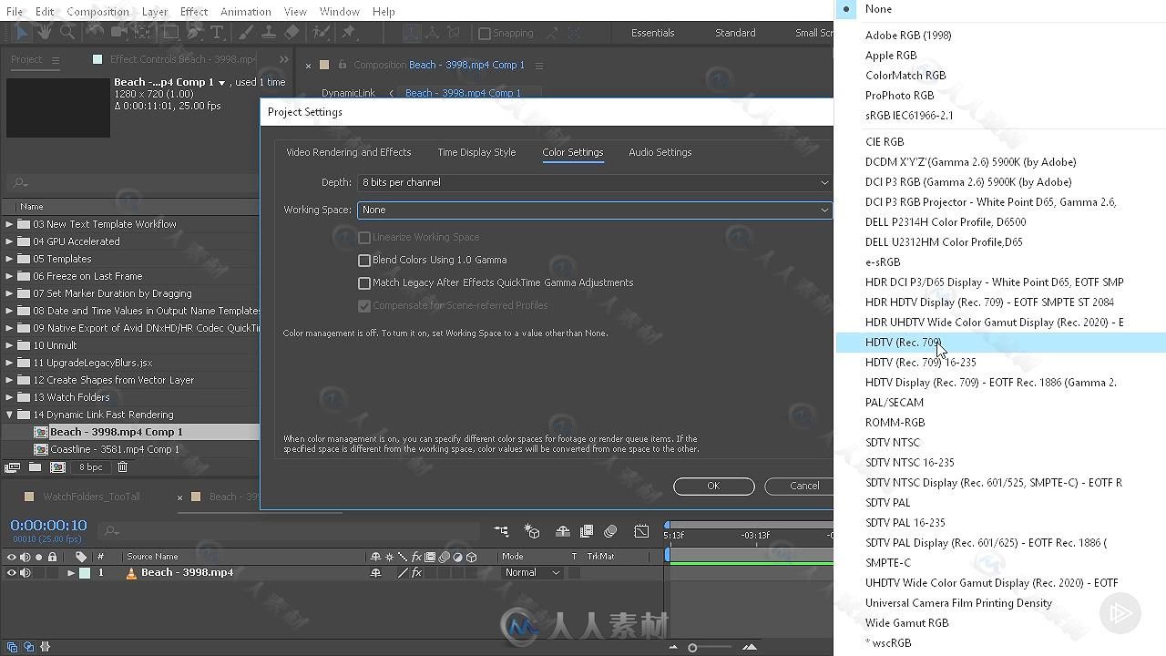This screenshot has height=656, width=1166.
Task: Create a new folder in Project panel
Action: click(35, 467)
